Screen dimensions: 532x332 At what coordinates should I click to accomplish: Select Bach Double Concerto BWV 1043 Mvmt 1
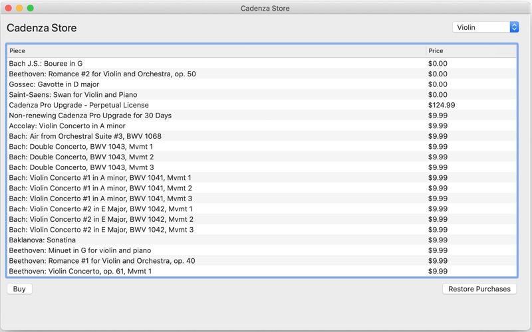pos(261,147)
